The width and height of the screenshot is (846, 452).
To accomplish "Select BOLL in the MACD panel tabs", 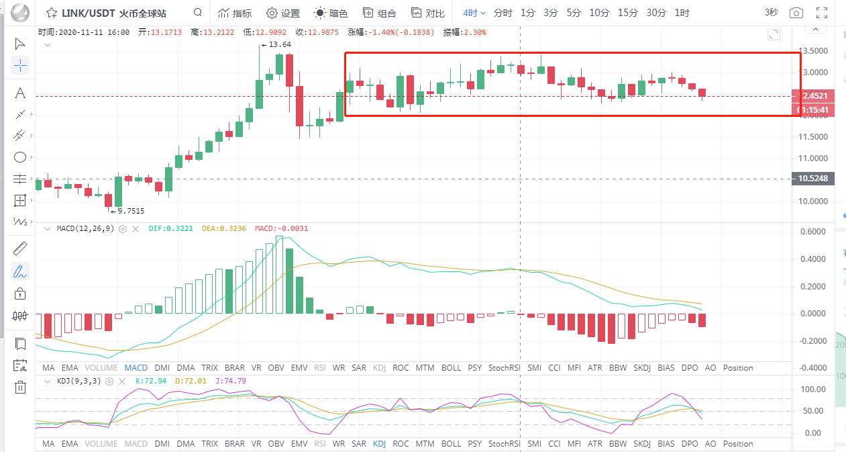I will pyautogui.click(x=451, y=368).
